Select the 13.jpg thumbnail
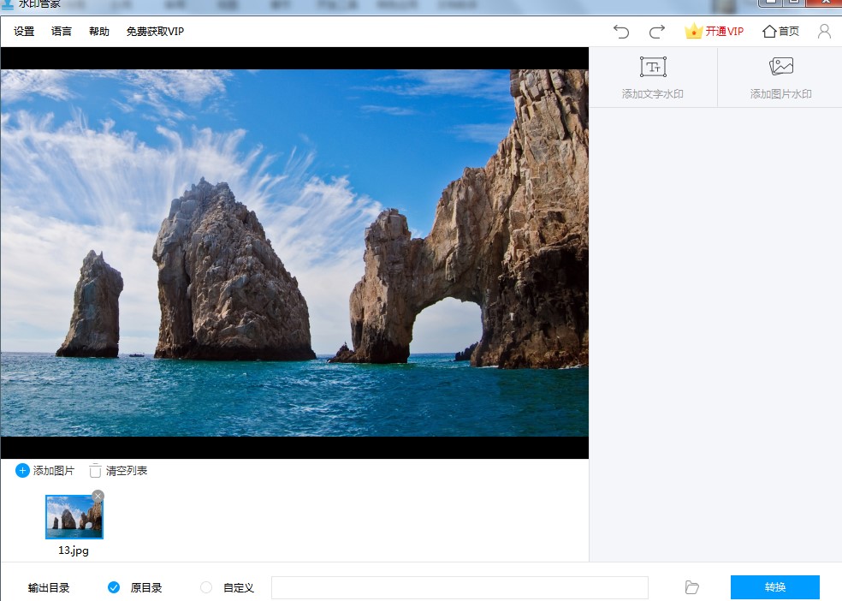This screenshot has height=601, width=842. 74,517
